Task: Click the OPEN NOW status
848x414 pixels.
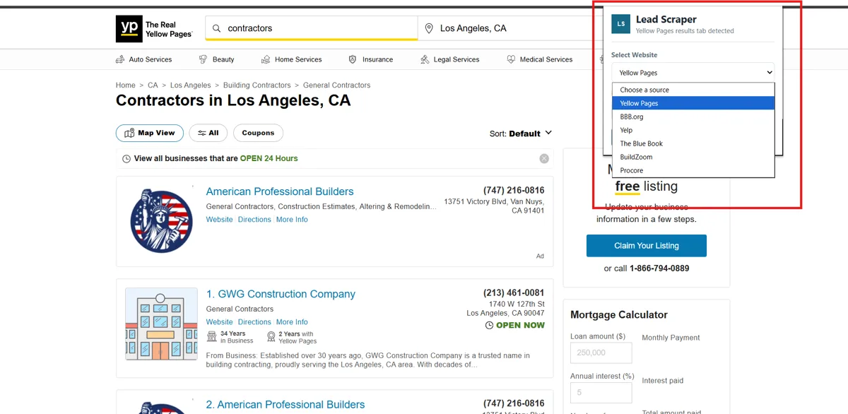Action: (515, 325)
